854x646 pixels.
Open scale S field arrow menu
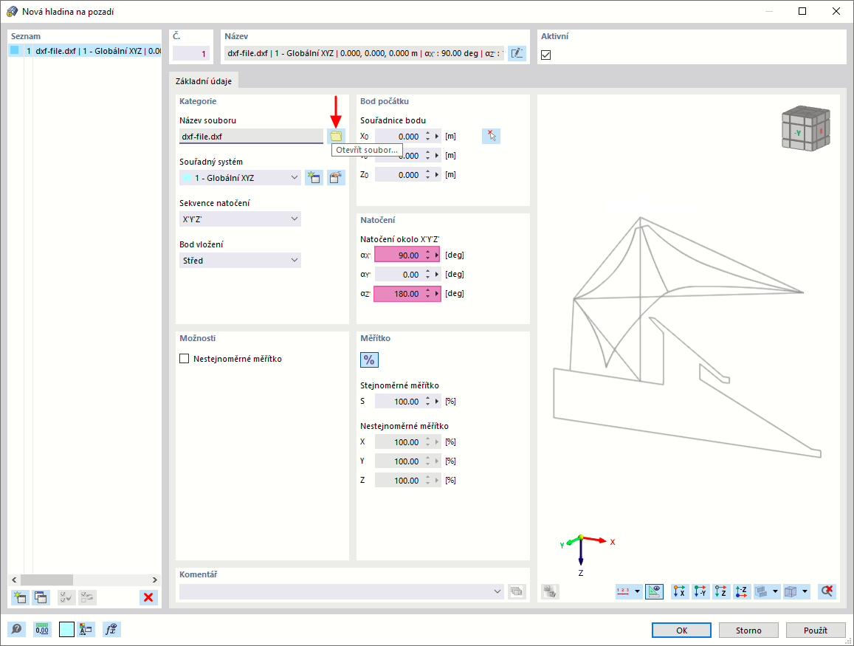click(x=437, y=402)
